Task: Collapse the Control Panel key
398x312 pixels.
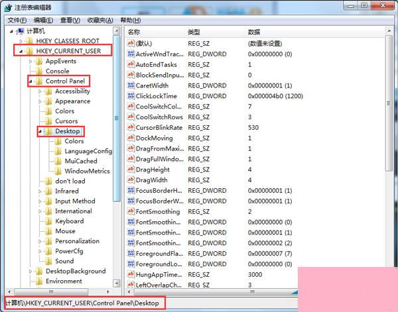Action: click(x=31, y=81)
